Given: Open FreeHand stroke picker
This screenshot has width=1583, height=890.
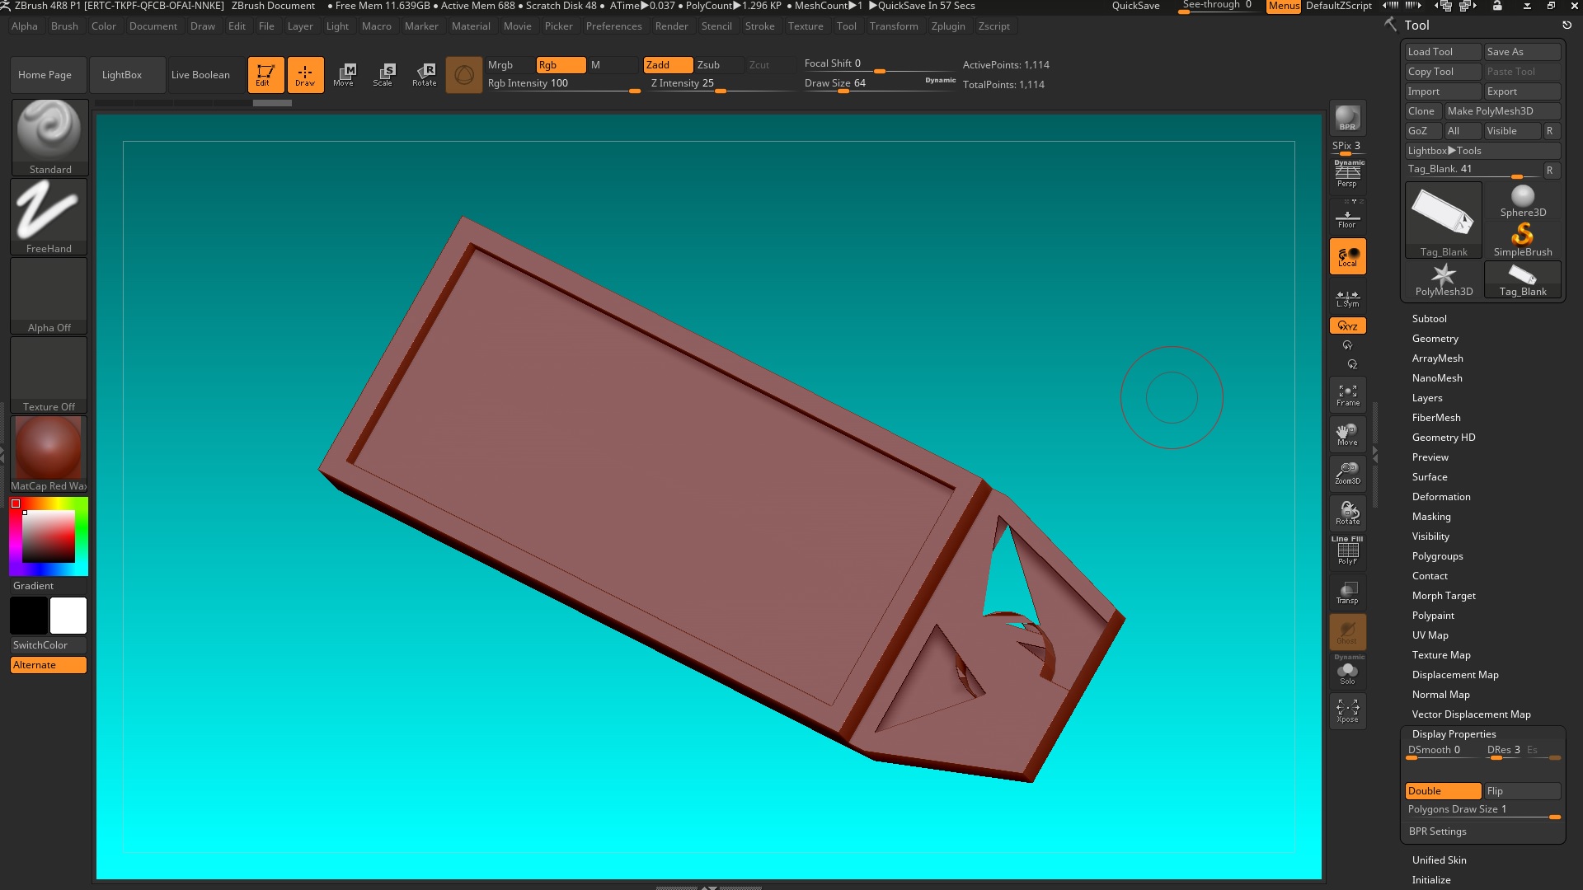Looking at the screenshot, I should [x=49, y=217].
